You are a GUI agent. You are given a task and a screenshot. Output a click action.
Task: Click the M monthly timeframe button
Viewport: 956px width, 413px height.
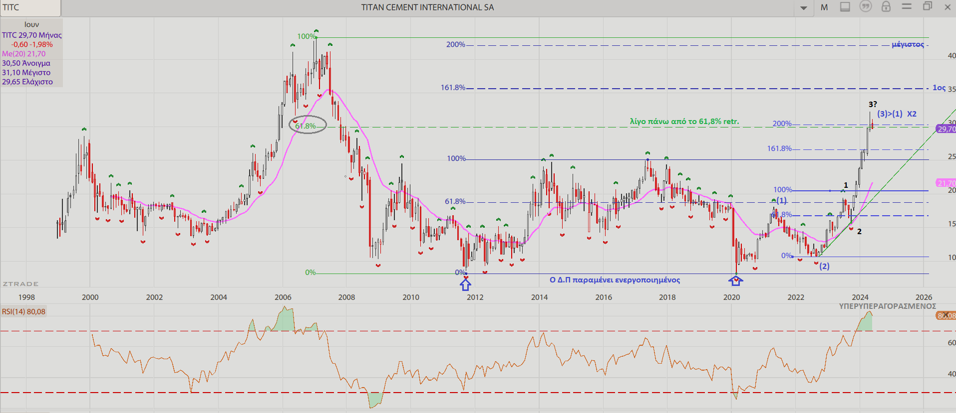(x=824, y=7)
